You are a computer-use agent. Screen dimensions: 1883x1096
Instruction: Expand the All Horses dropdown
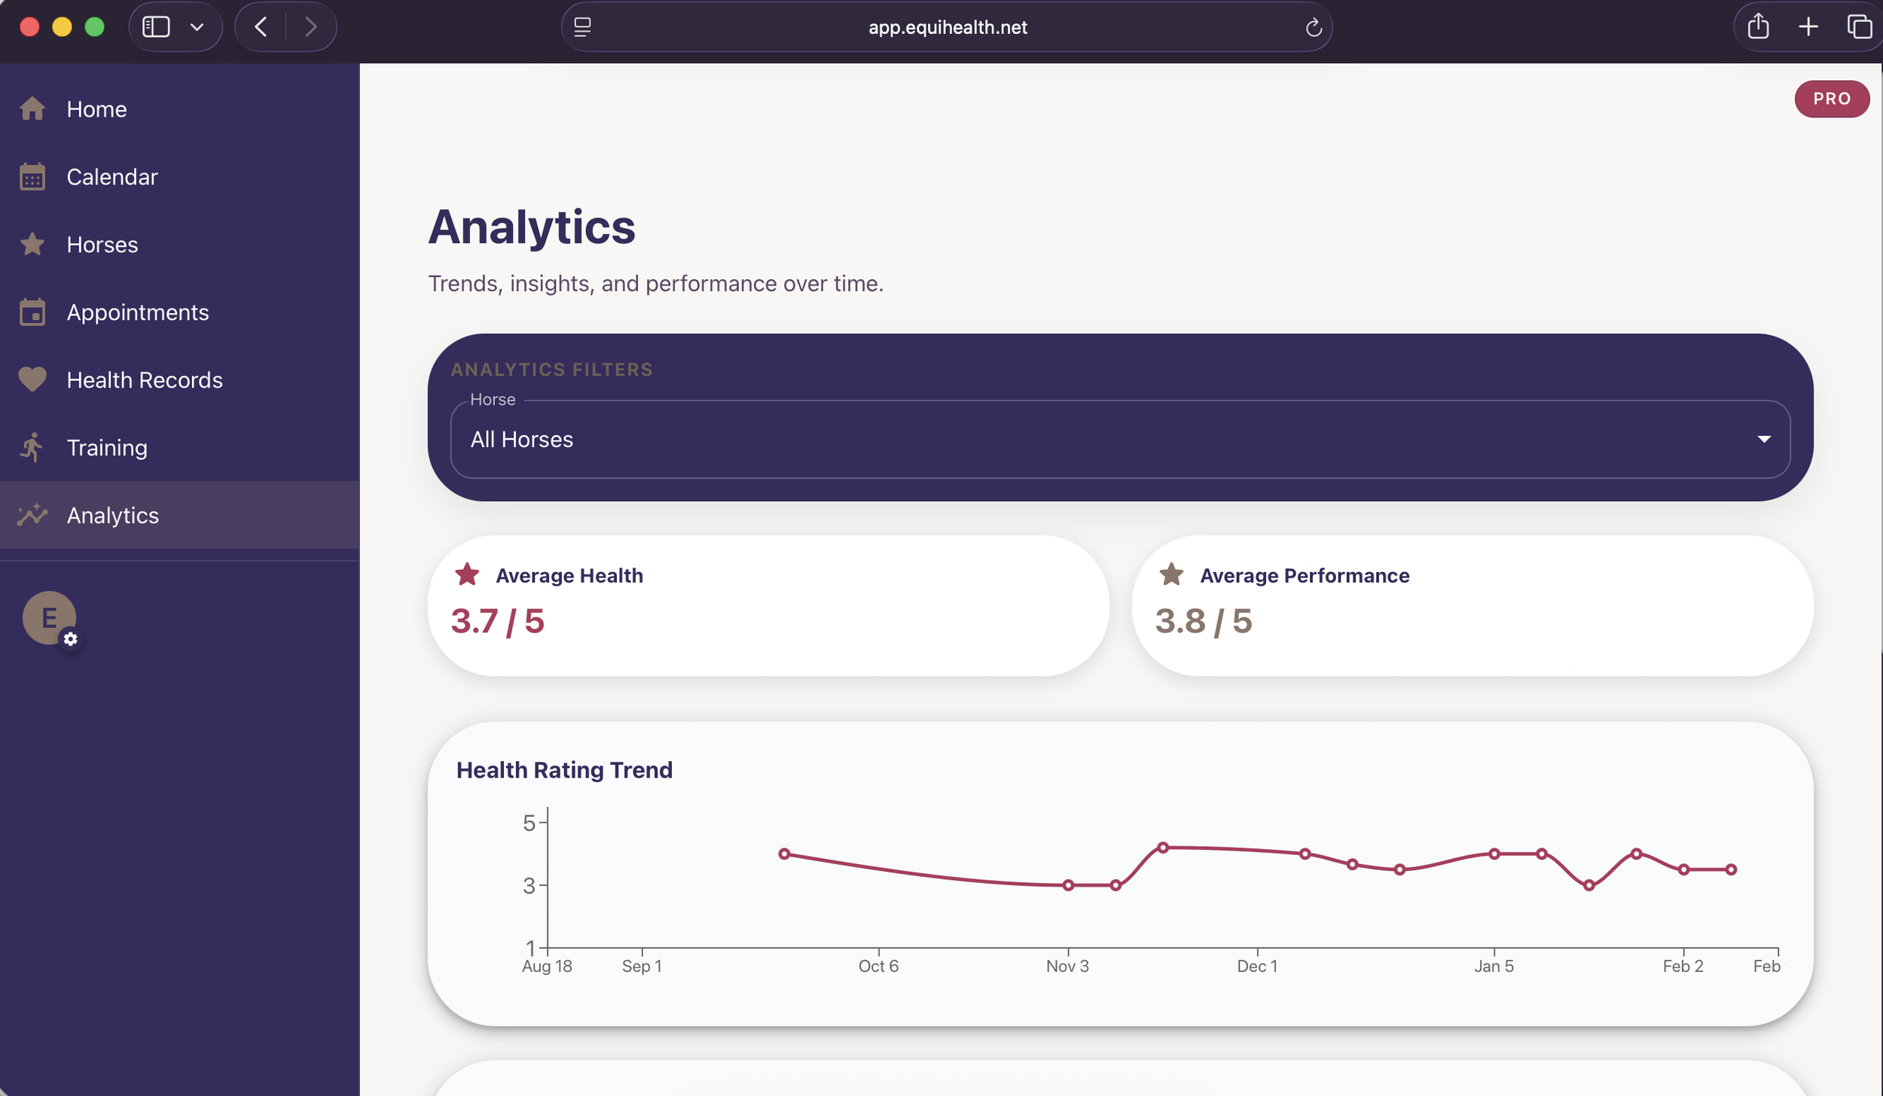pos(1119,439)
